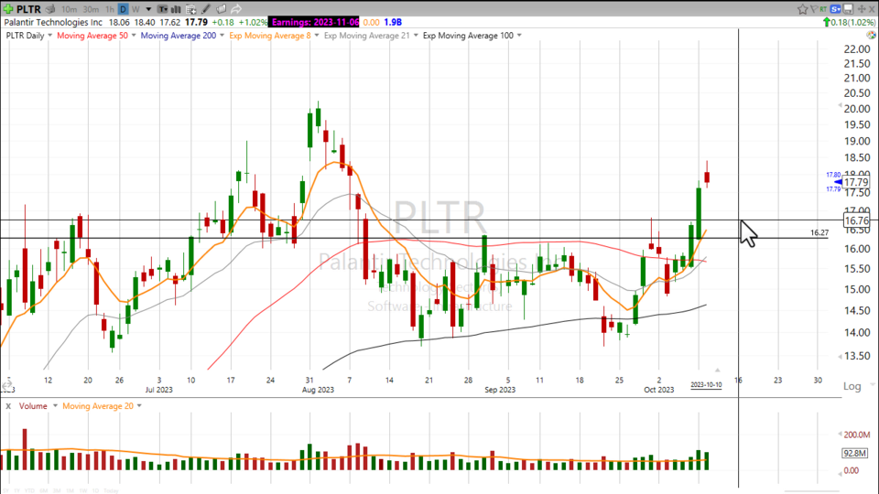Click the Moving Average 200 label
This screenshot has width=879, height=494.
click(179, 36)
